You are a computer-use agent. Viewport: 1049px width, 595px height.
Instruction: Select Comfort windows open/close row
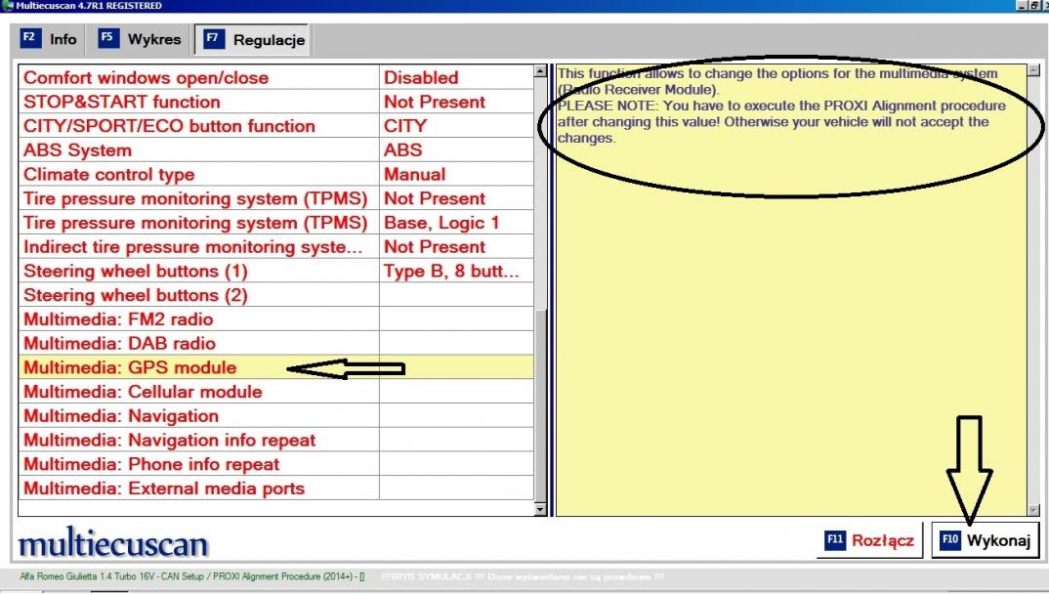(275, 77)
